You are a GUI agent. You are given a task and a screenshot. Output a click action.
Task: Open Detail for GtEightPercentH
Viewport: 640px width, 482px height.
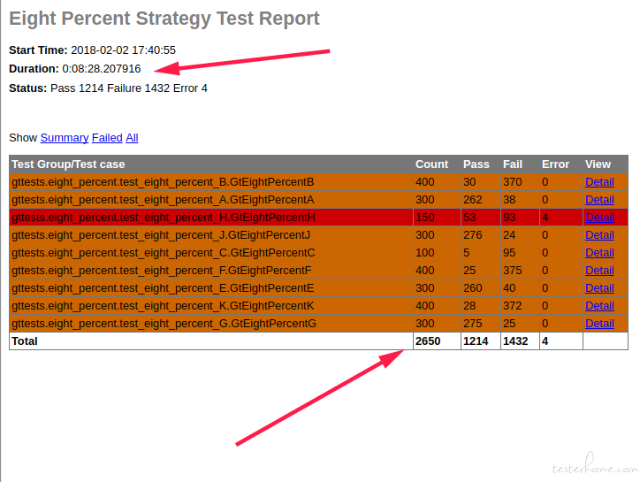[x=599, y=218]
